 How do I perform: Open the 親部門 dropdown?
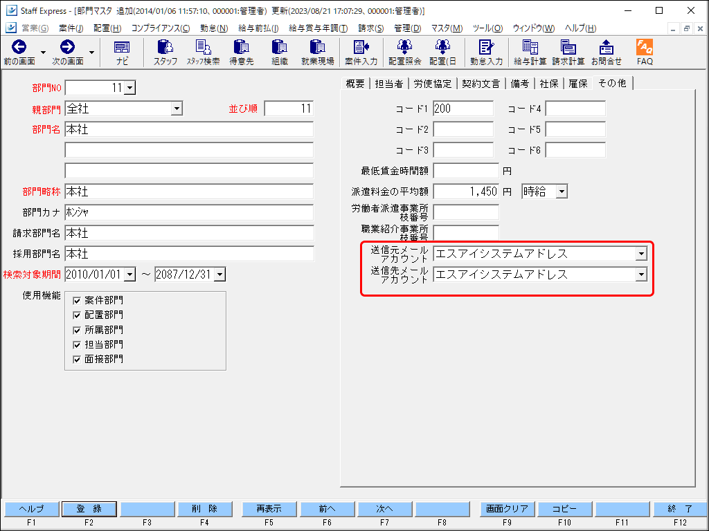click(177, 109)
